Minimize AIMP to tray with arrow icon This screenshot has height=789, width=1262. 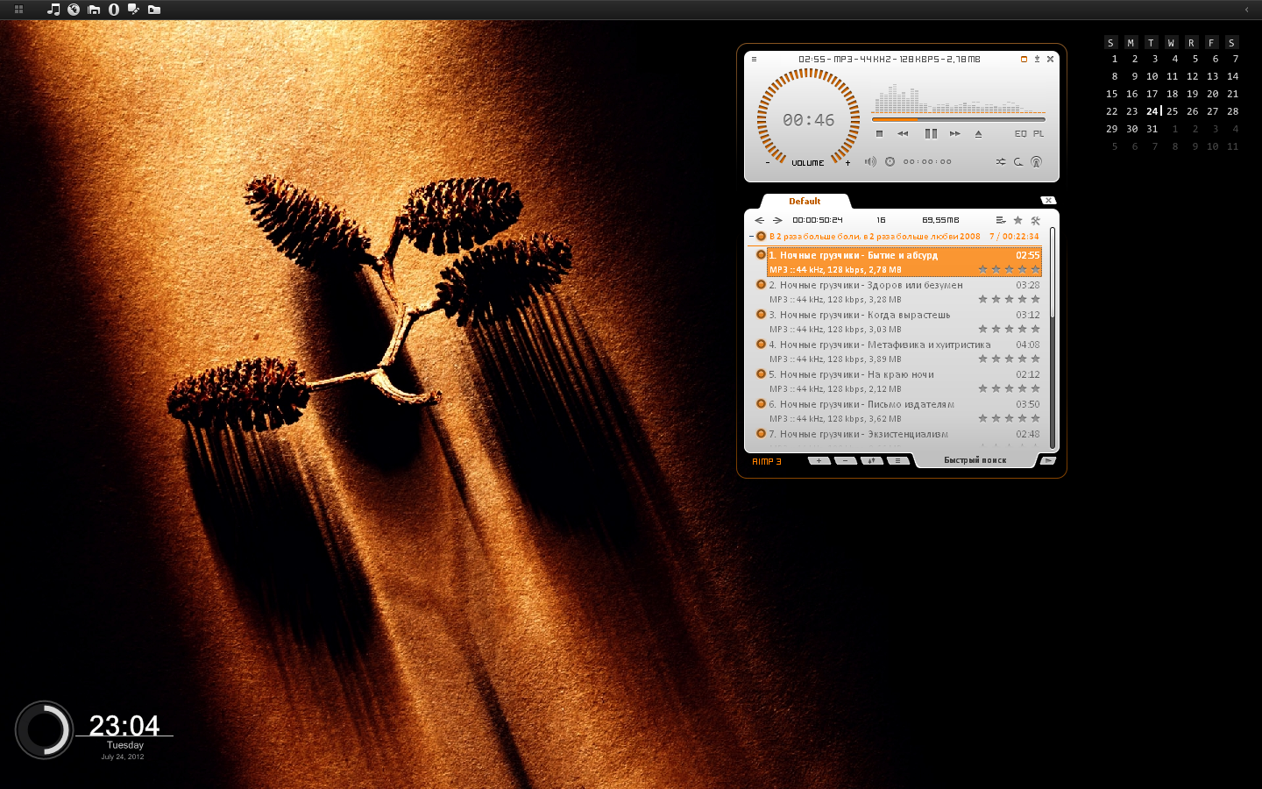[1037, 60]
